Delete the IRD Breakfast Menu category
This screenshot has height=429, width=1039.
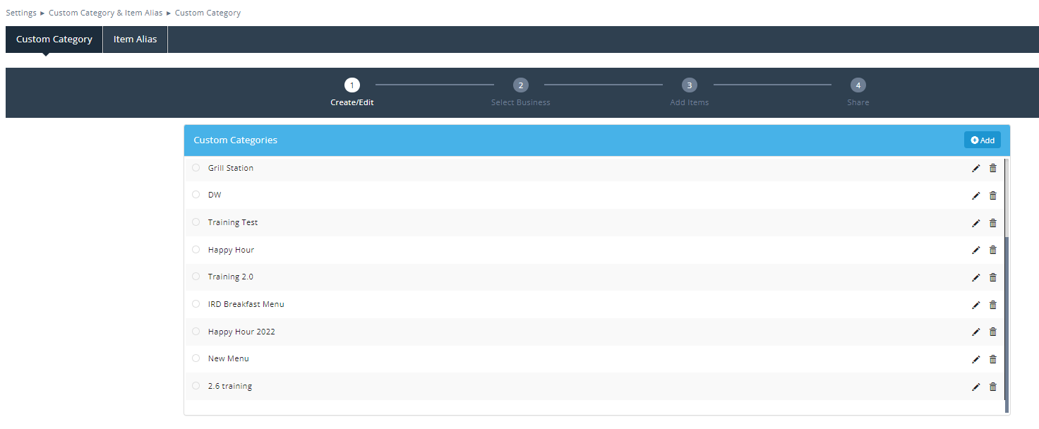[x=992, y=305]
